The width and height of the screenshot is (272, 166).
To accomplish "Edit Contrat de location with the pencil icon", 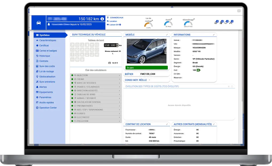I will click(167, 124).
